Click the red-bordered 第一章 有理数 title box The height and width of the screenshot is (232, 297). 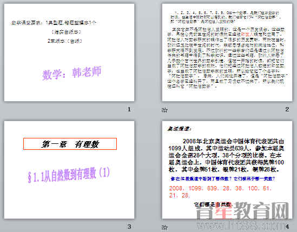[x=70, y=144]
